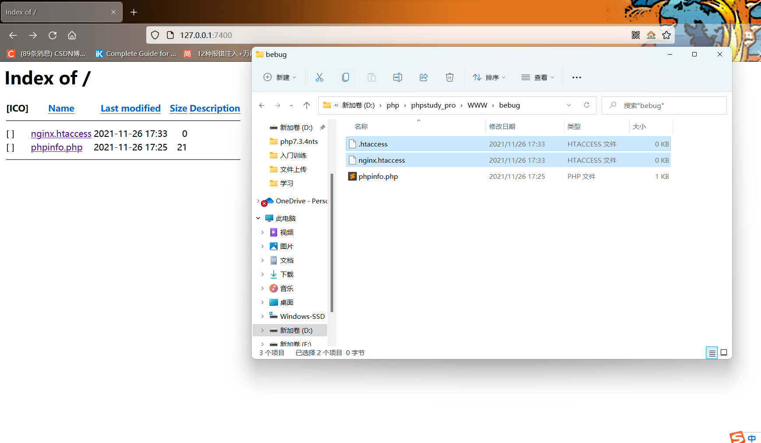The width and height of the screenshot is (761, 443).
Task: Switch Explorer to details view icon
Action: 712,353
